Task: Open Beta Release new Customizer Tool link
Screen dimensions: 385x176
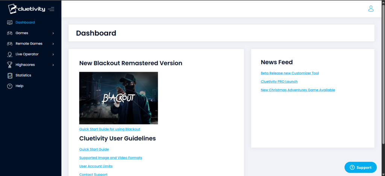Action: coord(290,73)
